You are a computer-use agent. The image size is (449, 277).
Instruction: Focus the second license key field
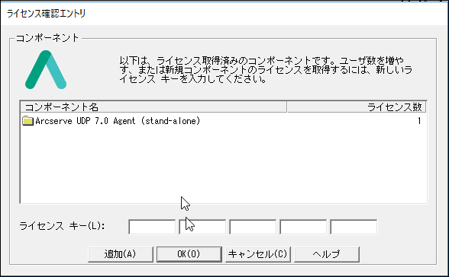[x=202, y=227]
